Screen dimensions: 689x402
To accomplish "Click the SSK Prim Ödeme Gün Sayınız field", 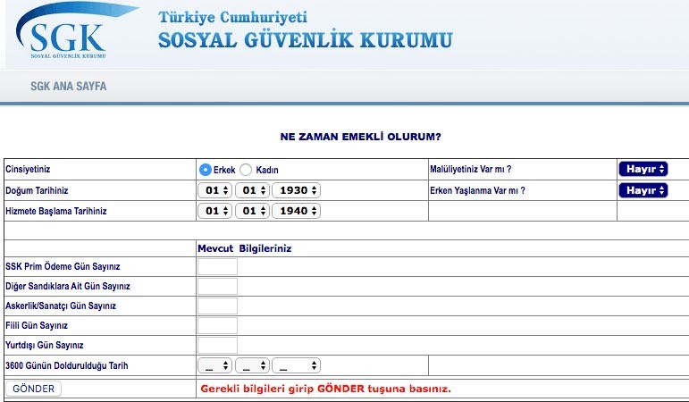I will pyautogui.click(x=217, y=266).
